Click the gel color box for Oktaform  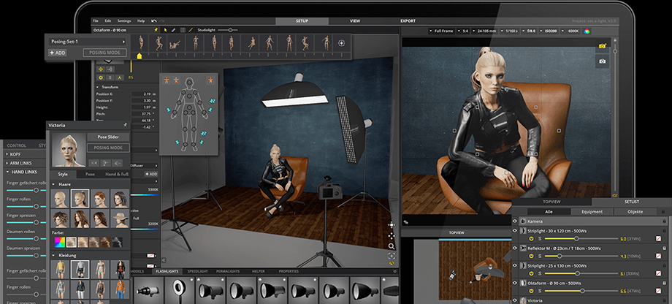click(658, 292)
